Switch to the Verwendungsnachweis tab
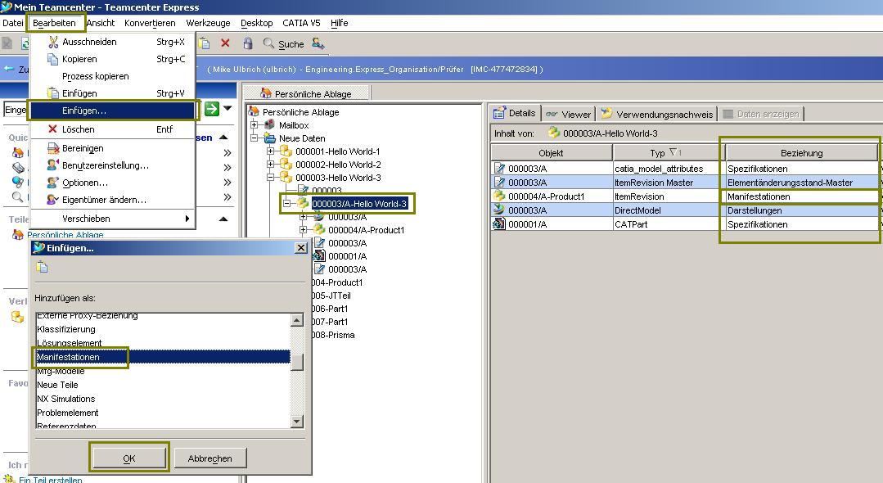The width and height of the screenshot is (883, 483). coord(657,115)
